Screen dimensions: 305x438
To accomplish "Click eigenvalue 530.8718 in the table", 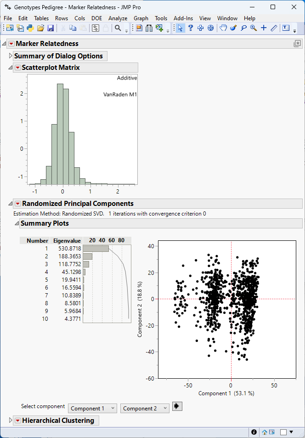I will point(69,249).
